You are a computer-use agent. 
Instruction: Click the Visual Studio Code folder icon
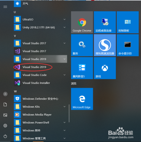(17, 75)
